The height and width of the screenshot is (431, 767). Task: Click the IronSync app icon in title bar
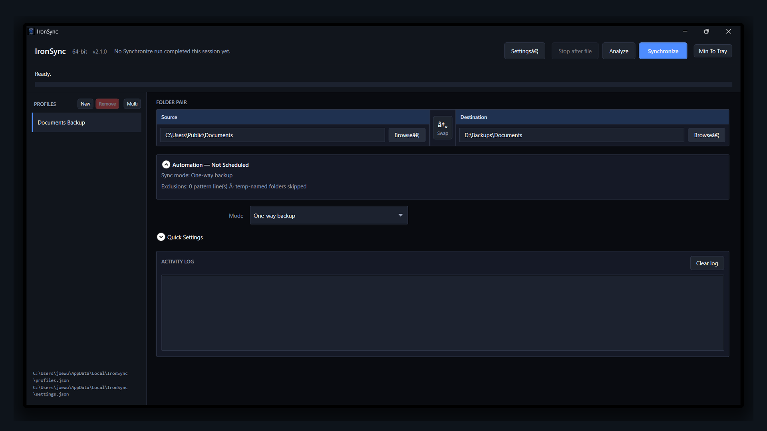point(31,31)
